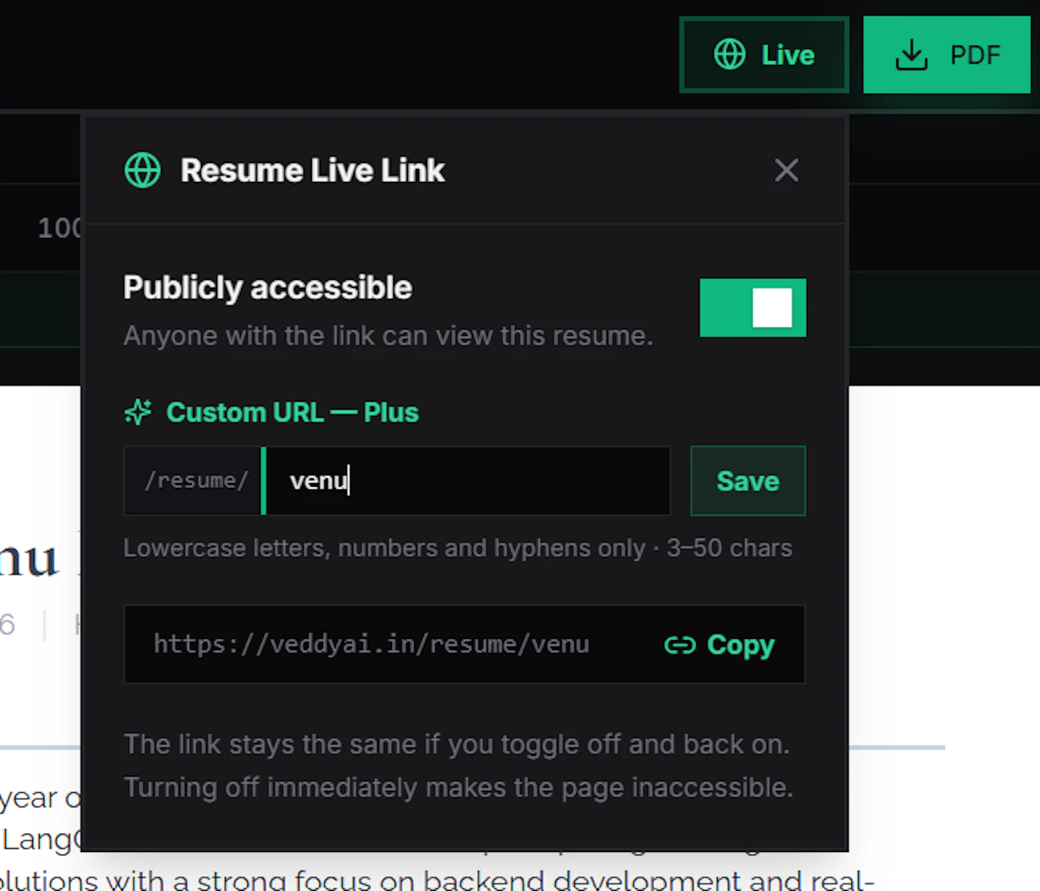
Task: Click the sparkle icon next to Custom URL
Action: 138,412
